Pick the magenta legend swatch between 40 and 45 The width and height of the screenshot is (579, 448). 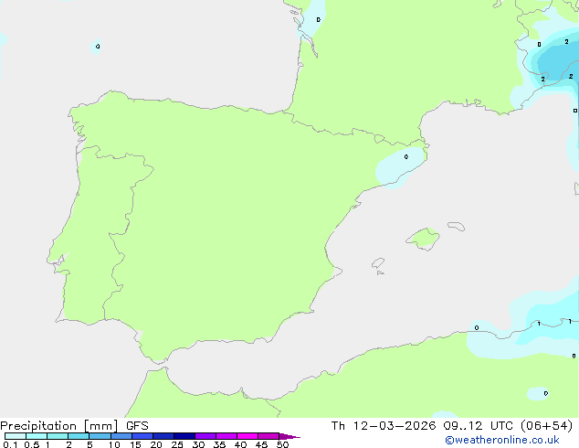pos(247,436)
